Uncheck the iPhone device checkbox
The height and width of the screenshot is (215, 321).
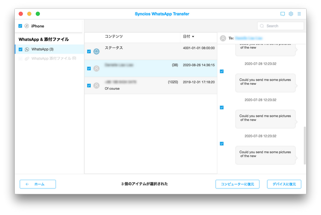(20, 26)
